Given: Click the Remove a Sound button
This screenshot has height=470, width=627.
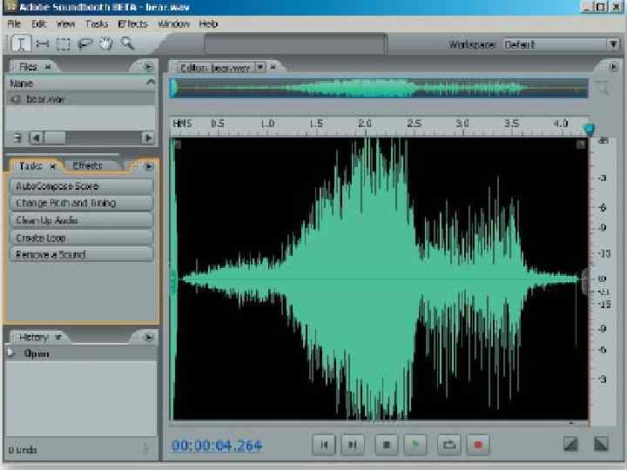Looking at the screenshot, I should tap(81, 254).
